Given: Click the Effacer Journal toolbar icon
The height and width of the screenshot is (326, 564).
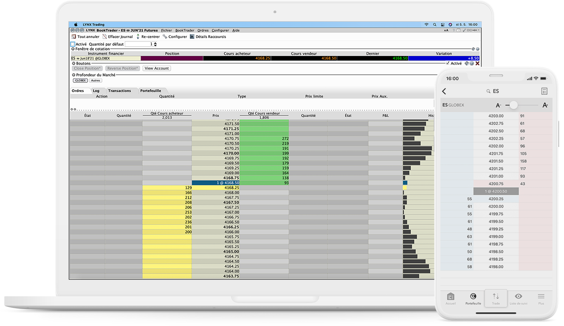Looking at the screenshot, I should pyautogui.click(x=105, y=37).
